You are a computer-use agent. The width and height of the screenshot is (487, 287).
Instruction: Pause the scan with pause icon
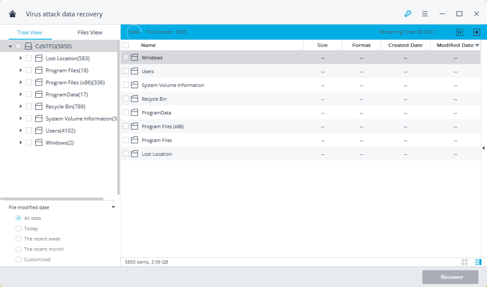pyautogui.click(x=459, y=32)
